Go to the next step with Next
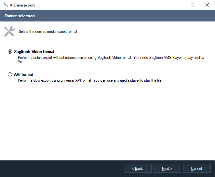 pyautogui.click(x=167, y=168)
